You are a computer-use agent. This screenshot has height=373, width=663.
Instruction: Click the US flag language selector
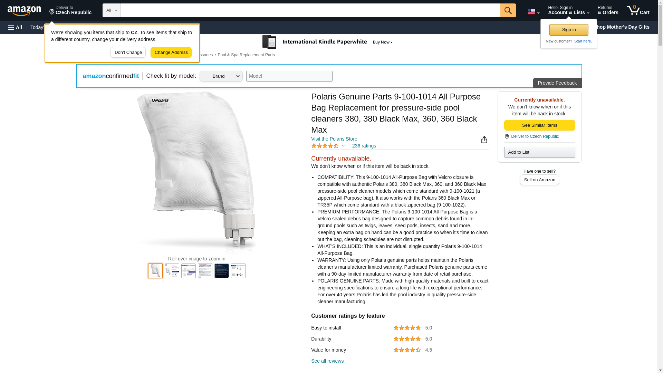pyautogui.click(x=533, y=12)
